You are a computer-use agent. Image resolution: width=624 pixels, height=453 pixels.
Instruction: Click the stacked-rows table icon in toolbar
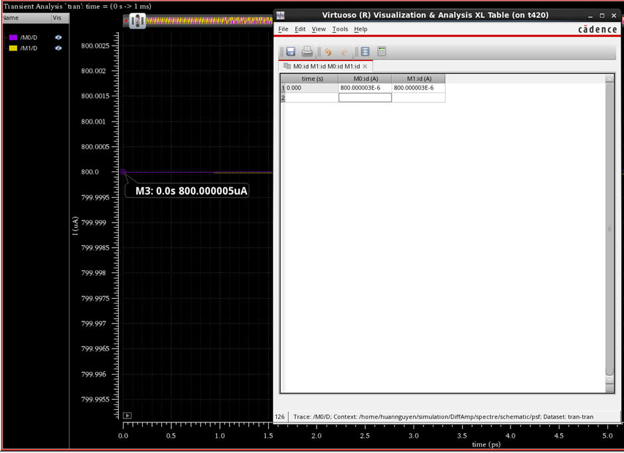[x=365, y=51]
